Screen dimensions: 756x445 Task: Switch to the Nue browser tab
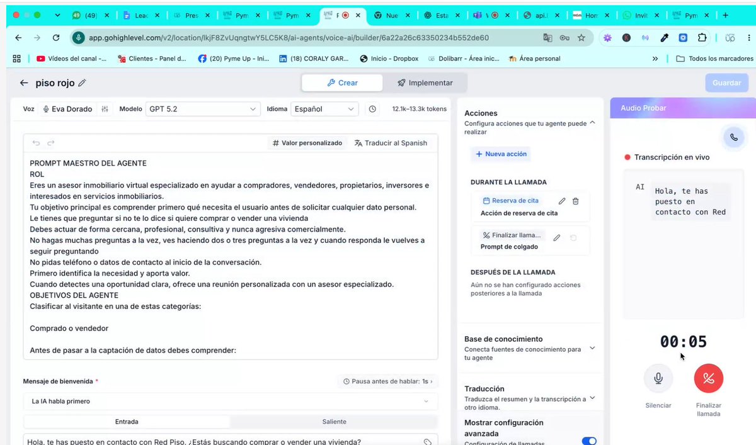click(x=392, y=15)
